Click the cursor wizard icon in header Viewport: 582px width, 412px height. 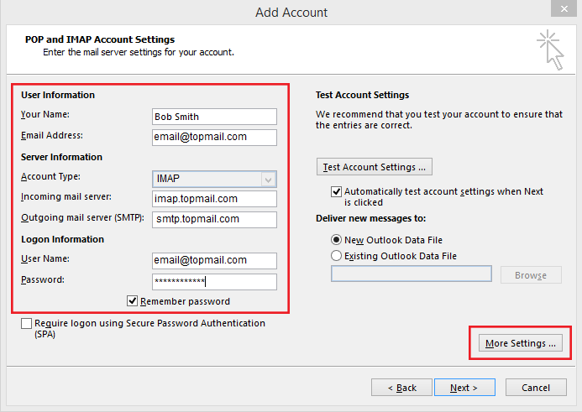coord(550,50)
